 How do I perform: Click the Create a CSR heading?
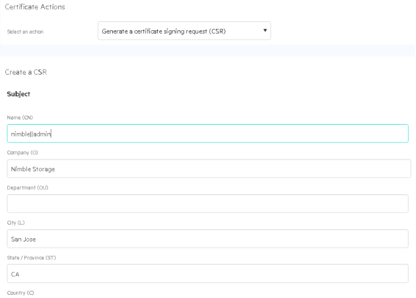pos(26,72)
